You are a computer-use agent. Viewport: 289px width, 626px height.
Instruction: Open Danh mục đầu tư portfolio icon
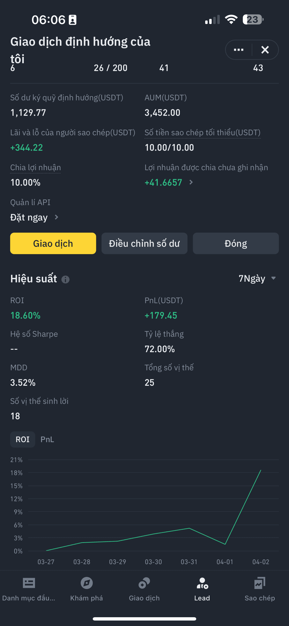click(x=29, y=583)
